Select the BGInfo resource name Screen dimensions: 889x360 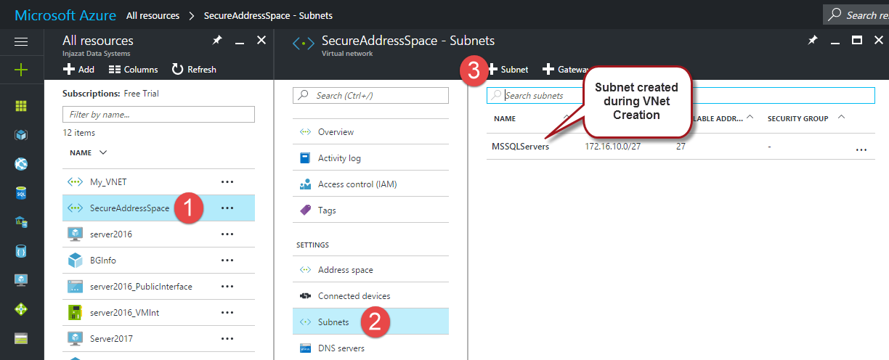point(103,261)
